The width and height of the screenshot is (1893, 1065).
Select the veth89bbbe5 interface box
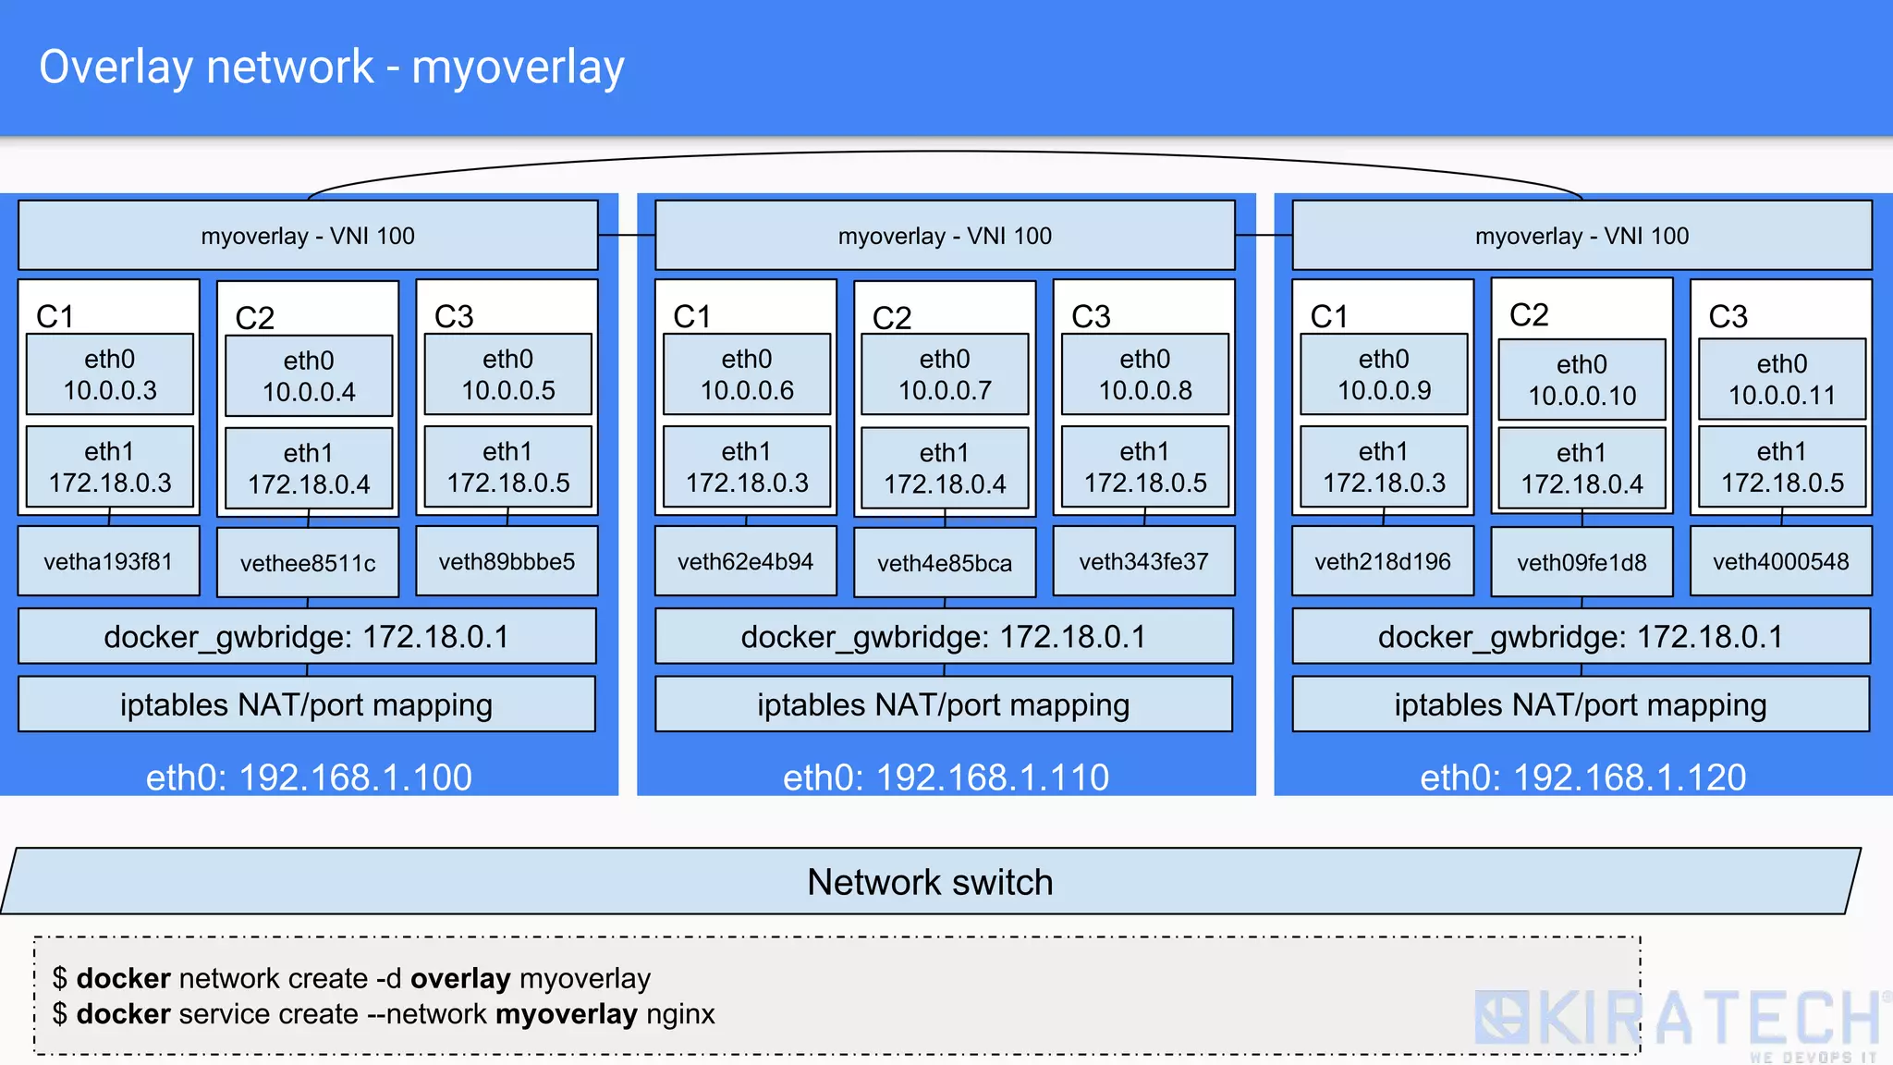[x=507, y=561]
